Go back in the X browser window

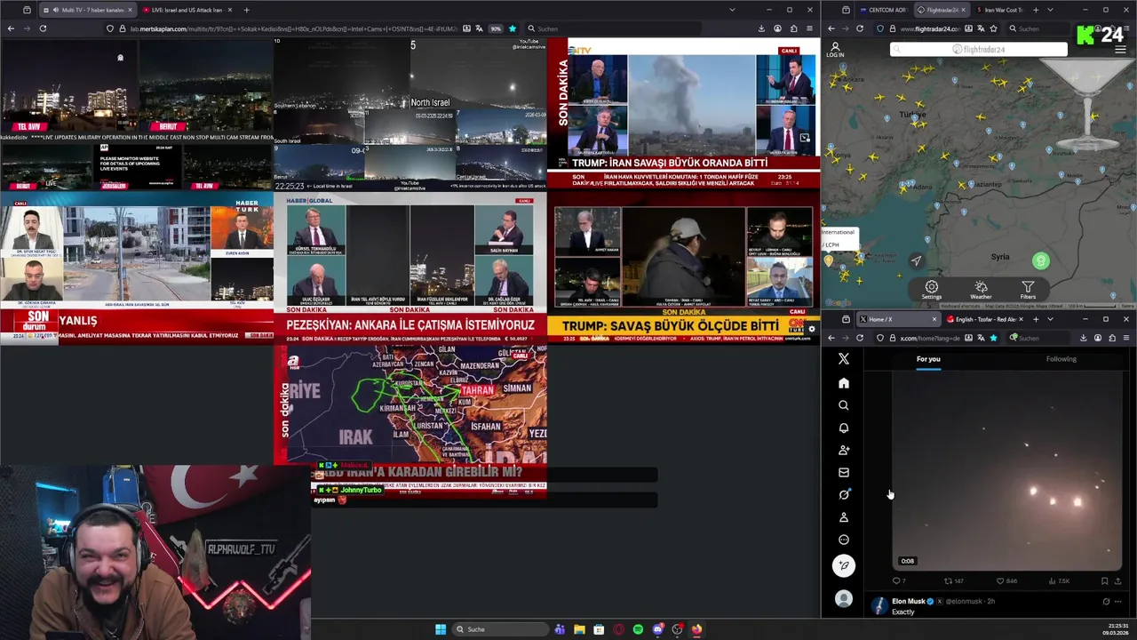831,338
